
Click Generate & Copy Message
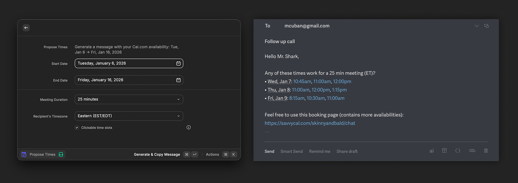[157, 155]
